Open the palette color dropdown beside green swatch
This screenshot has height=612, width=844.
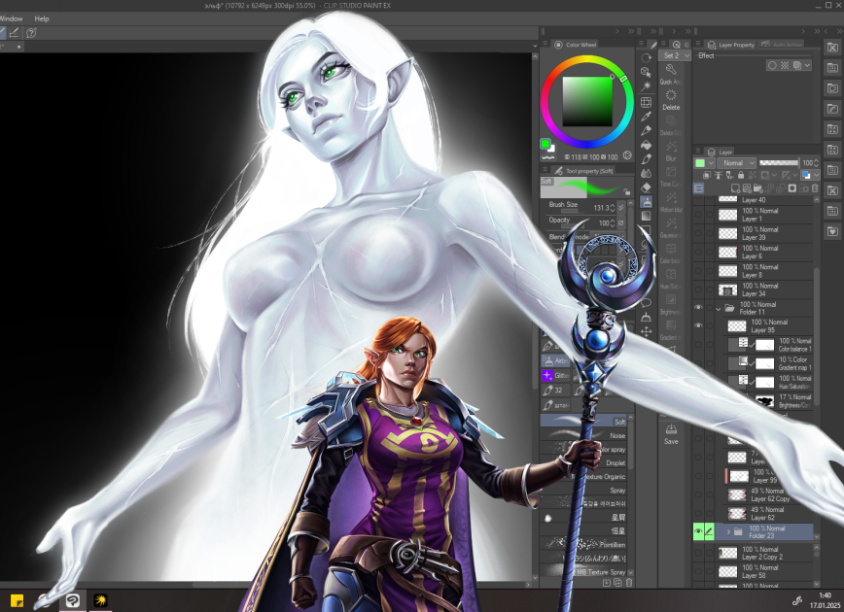[711, 163]
